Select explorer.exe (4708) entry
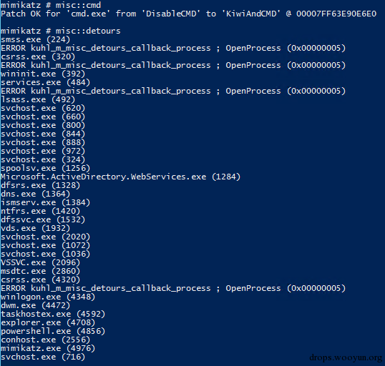385x366 pixels. click(48, 323)
